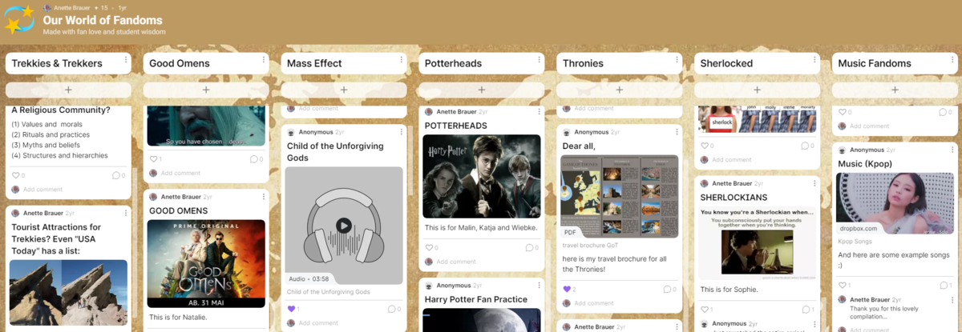
Task: Select text This is for Sophie.
Action: pyautogui.click(x=729, y=290)
